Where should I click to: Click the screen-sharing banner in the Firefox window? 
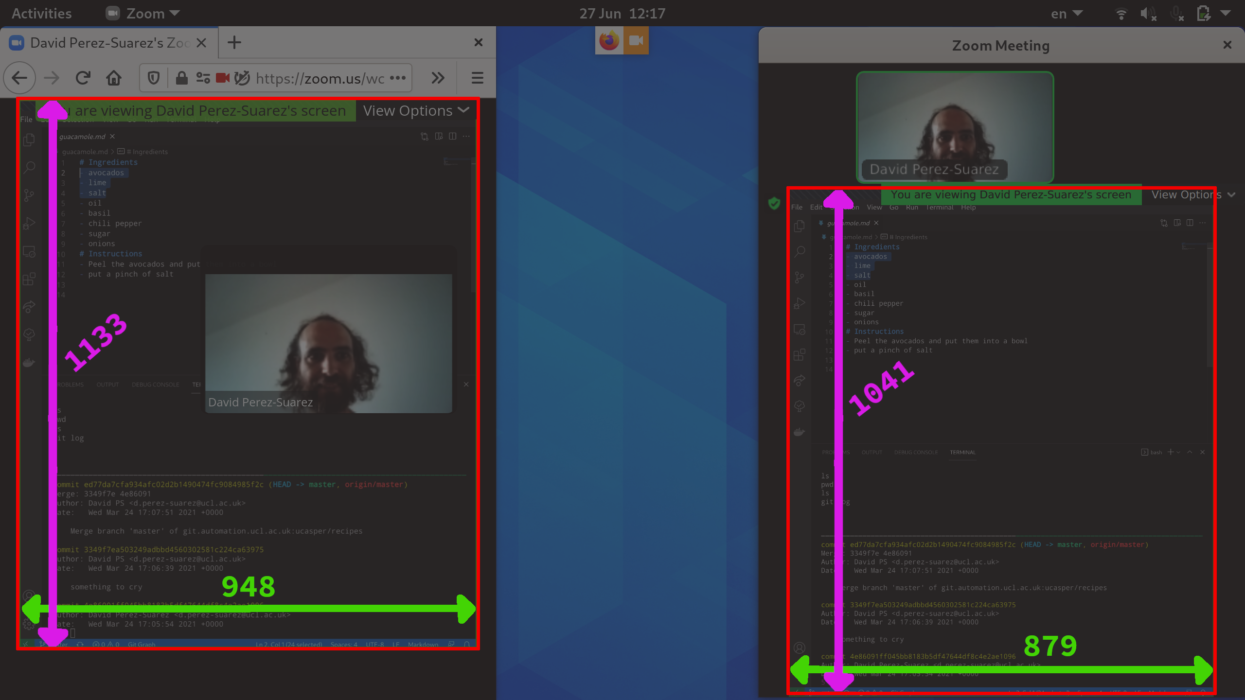click(x=196, y=111)
